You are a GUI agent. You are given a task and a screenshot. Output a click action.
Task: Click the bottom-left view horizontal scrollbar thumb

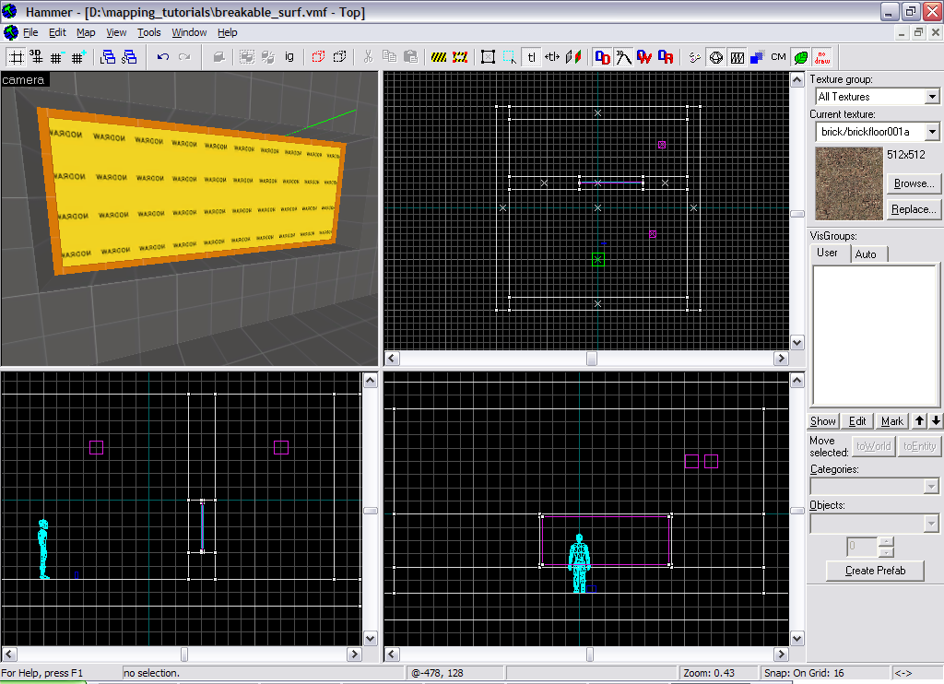[184, 654]
